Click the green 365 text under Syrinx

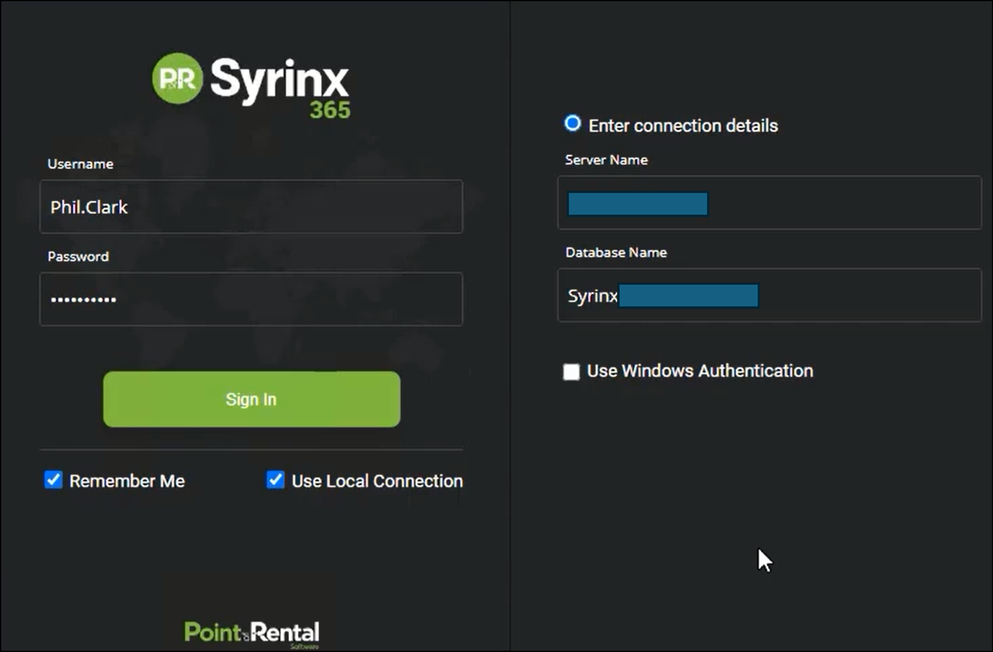[x=329, y=110]
